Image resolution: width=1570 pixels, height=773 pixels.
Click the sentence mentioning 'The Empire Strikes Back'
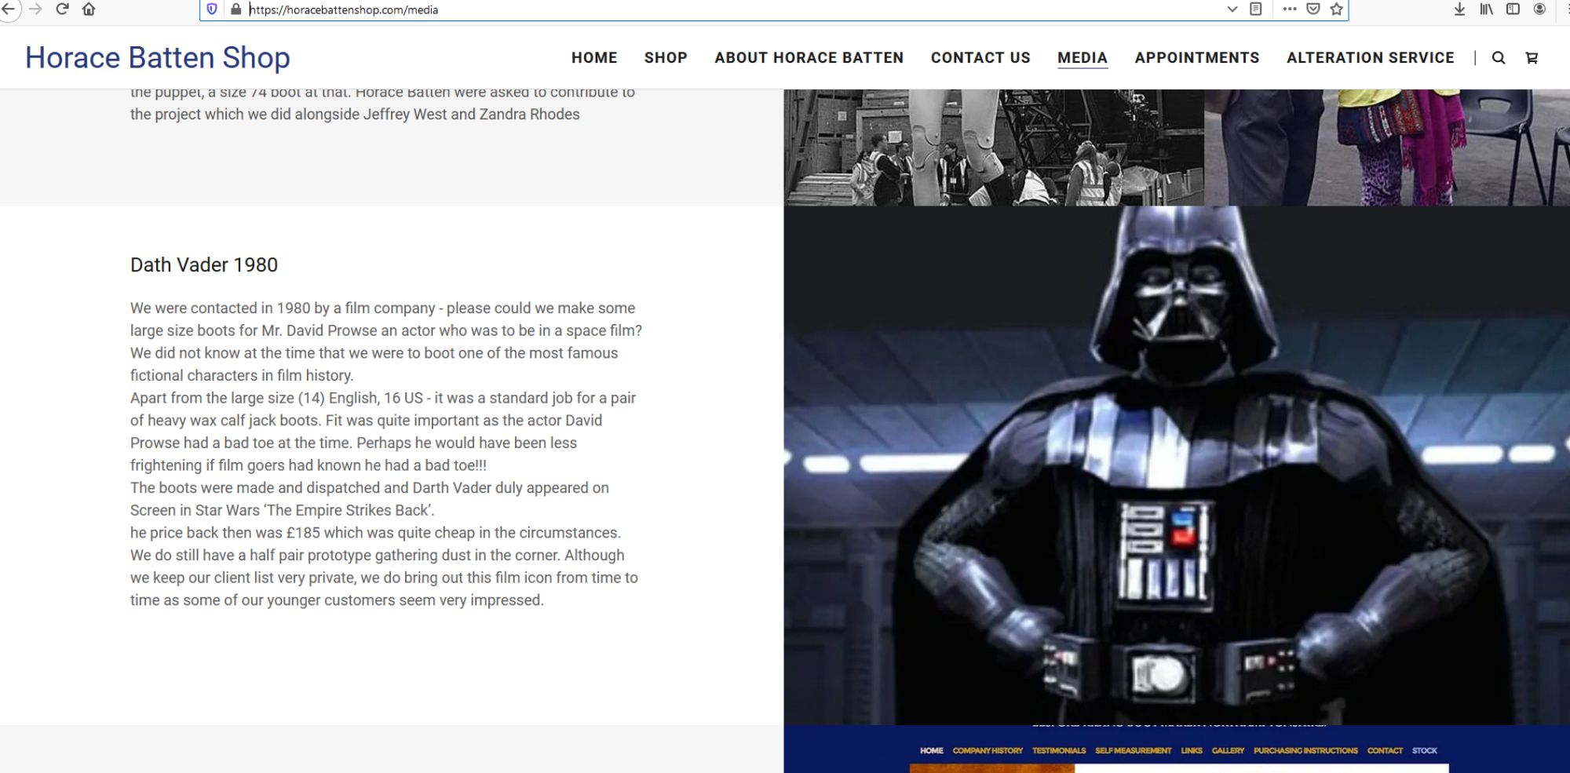[x=370, y=499]
